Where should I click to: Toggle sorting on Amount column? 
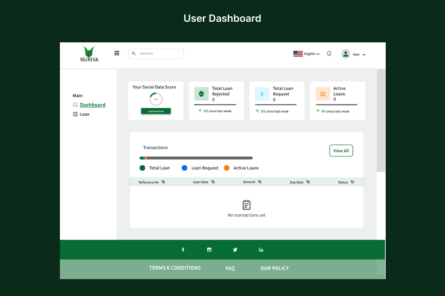pyautogui.click(x=260, y=182)
